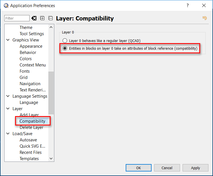The height and width of the screenshot is (176, 213).
Task: Open the Add Layer preferences
Action: [29, 115]
